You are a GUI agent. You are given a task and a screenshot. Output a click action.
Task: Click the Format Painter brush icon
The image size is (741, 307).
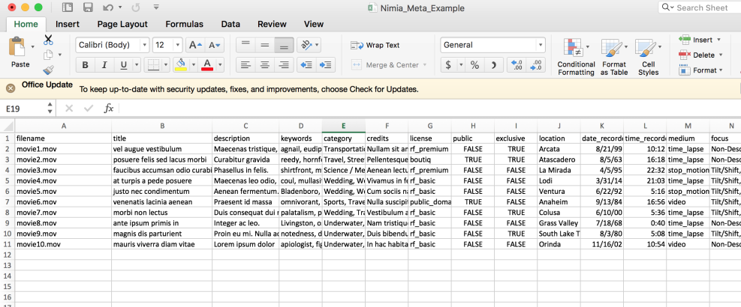(48, 70)
